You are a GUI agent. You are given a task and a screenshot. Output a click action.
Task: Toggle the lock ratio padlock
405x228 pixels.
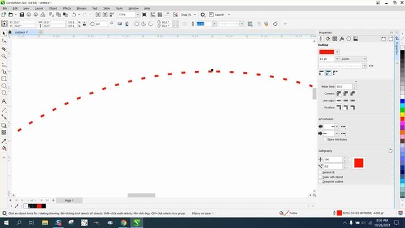coord(84,24)
